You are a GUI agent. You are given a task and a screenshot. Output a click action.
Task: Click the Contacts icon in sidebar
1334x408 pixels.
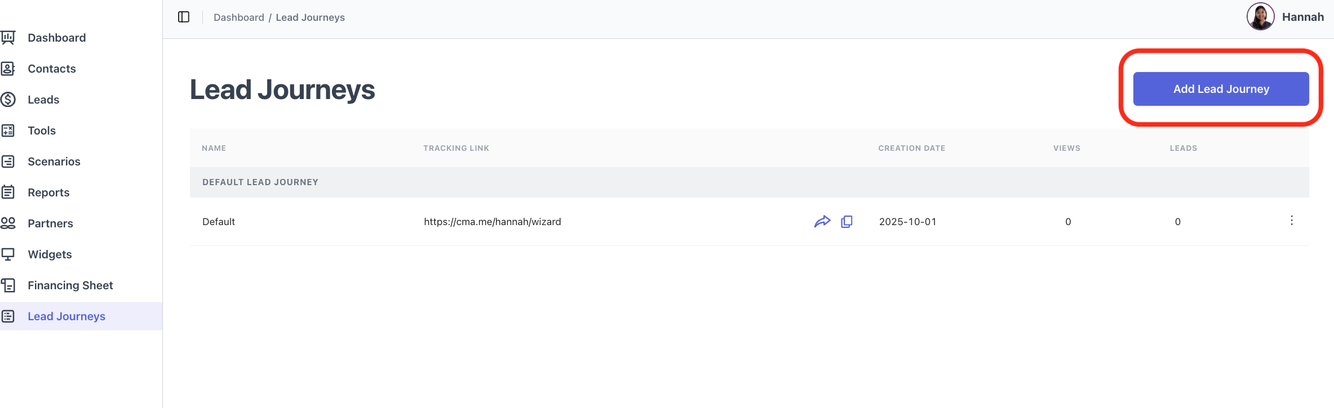[8, 69]
